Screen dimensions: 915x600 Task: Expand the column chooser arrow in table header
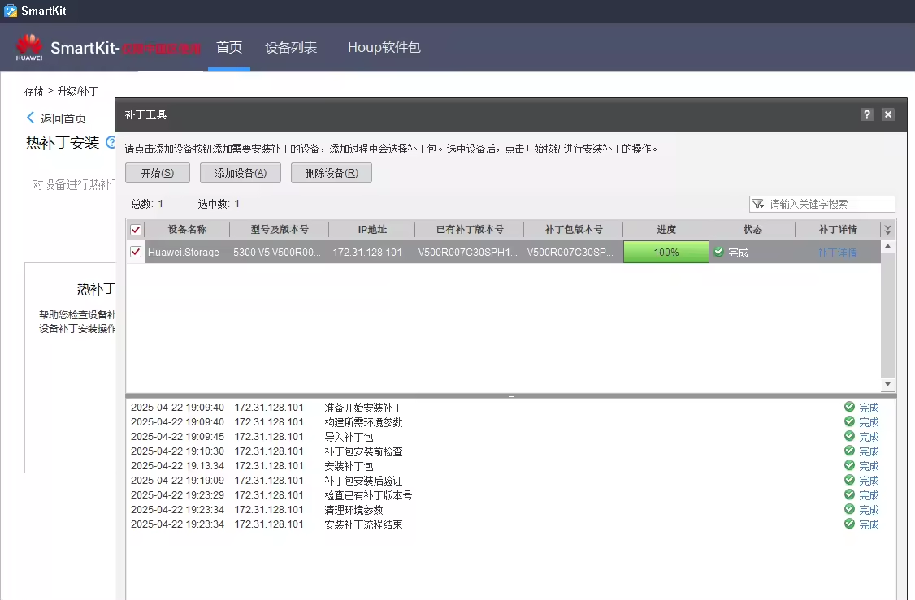pyautogui.click(x=887, y=230)
